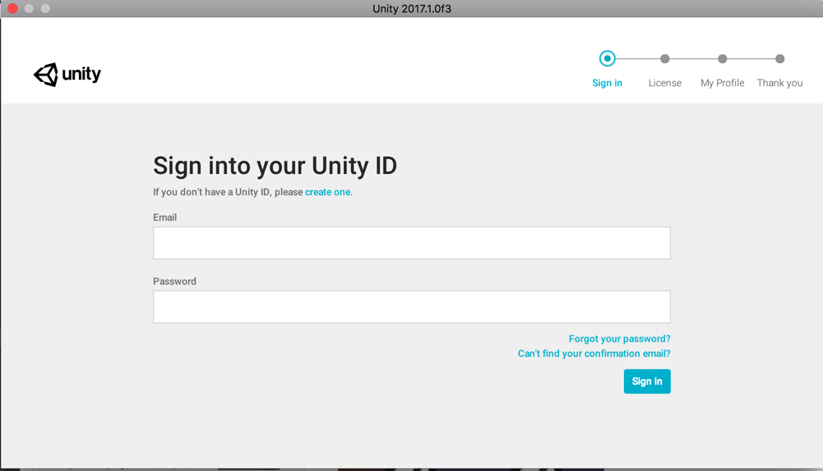823x471 pixels.
Task: Focus the Password input field
Action: pyautogui.click(x=411, y=307)
